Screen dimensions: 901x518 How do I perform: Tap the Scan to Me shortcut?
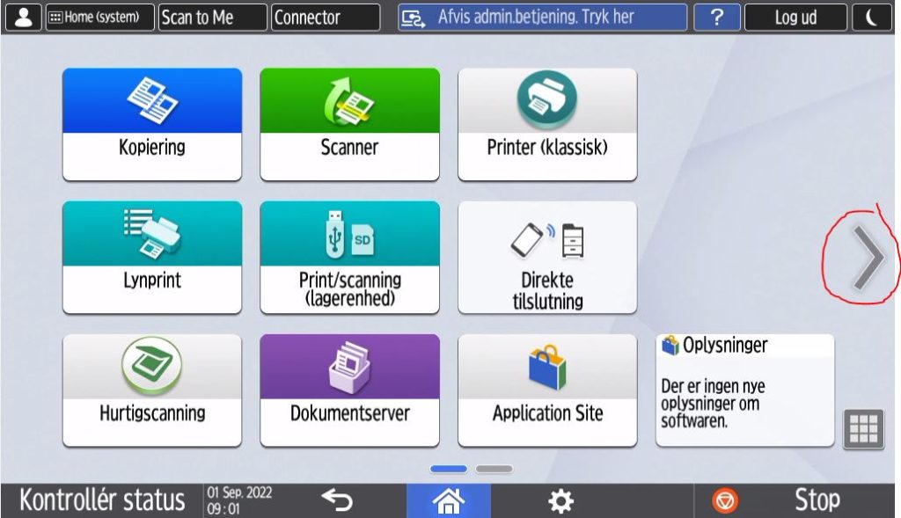point(212,18)
